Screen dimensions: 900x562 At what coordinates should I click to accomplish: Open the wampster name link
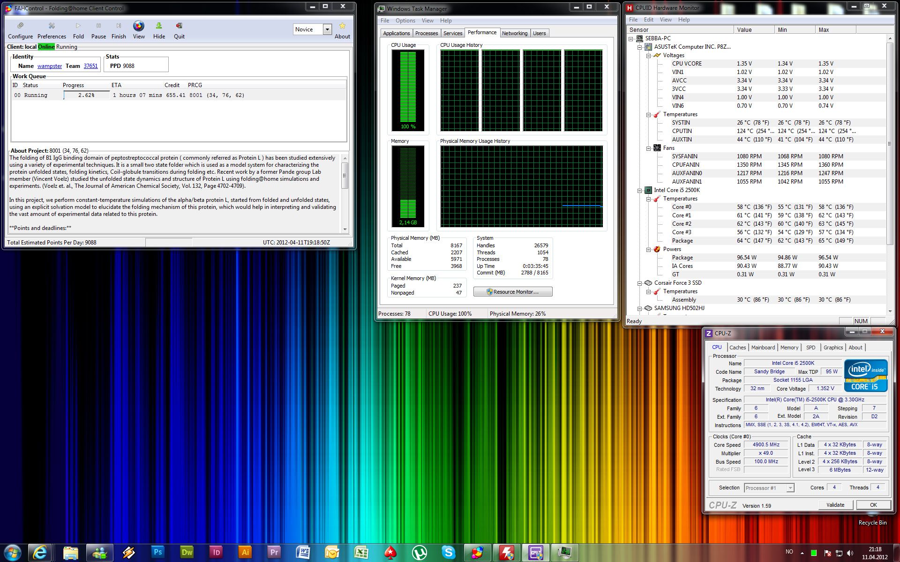tap(50, 66)
